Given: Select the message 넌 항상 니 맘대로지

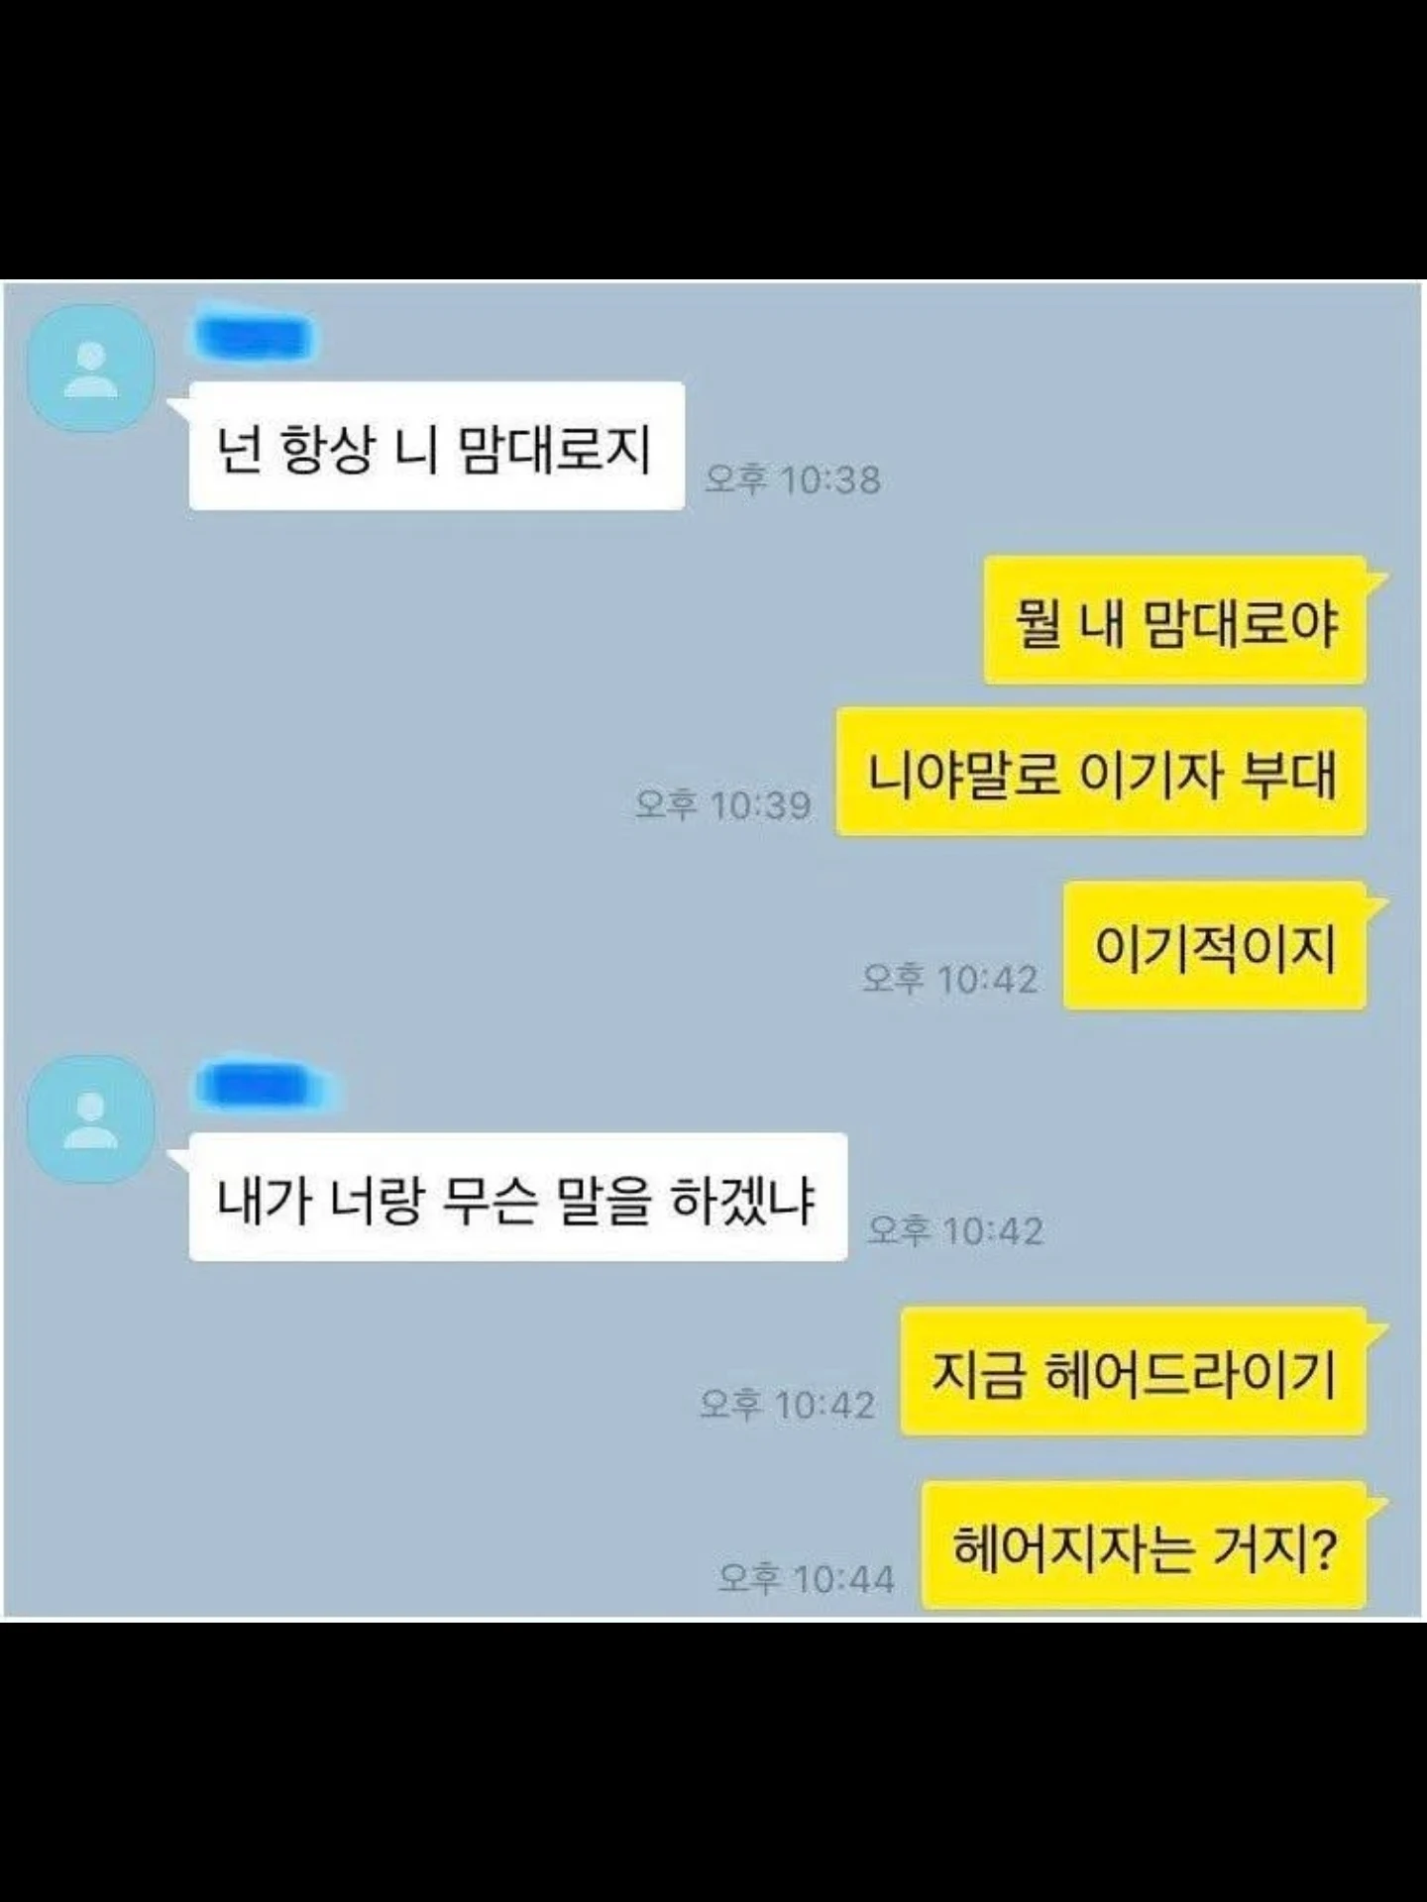Looking at the screenshot, I should coord(437,446).
